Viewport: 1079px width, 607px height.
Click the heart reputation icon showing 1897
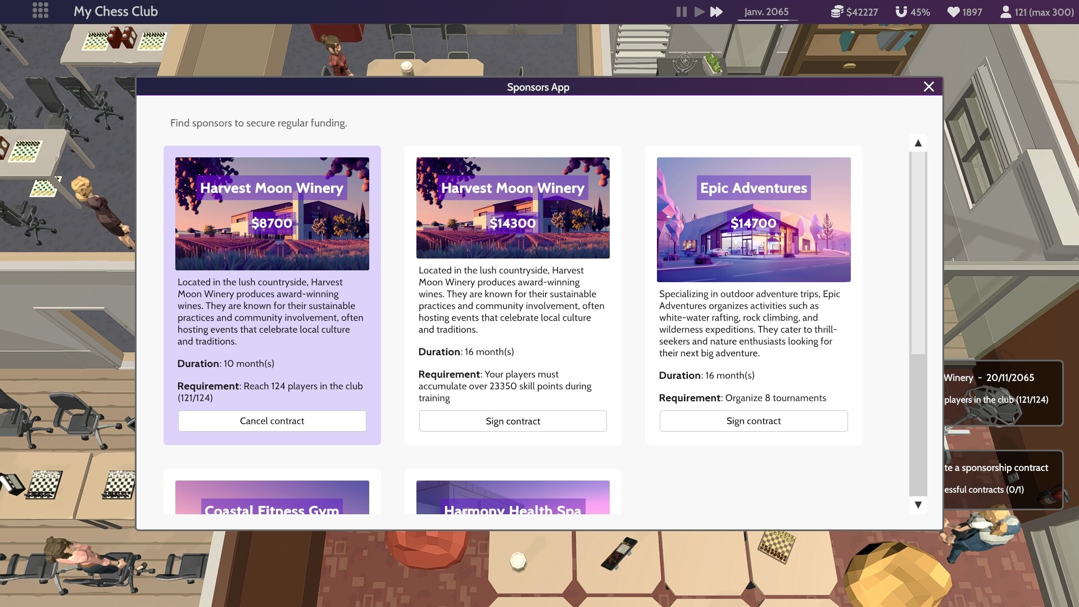[x=955, y=11]
